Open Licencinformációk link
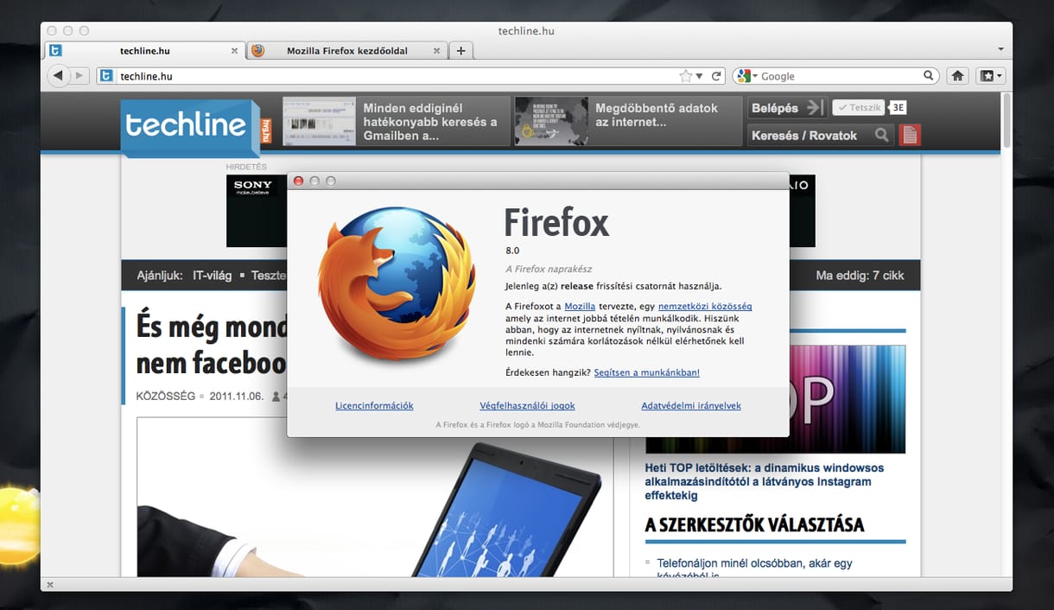Screen dimensions: 1054x610 click(374, 405)
